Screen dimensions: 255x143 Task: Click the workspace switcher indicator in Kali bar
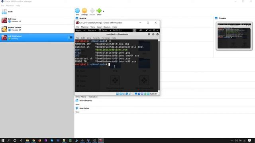click(134, 30)
